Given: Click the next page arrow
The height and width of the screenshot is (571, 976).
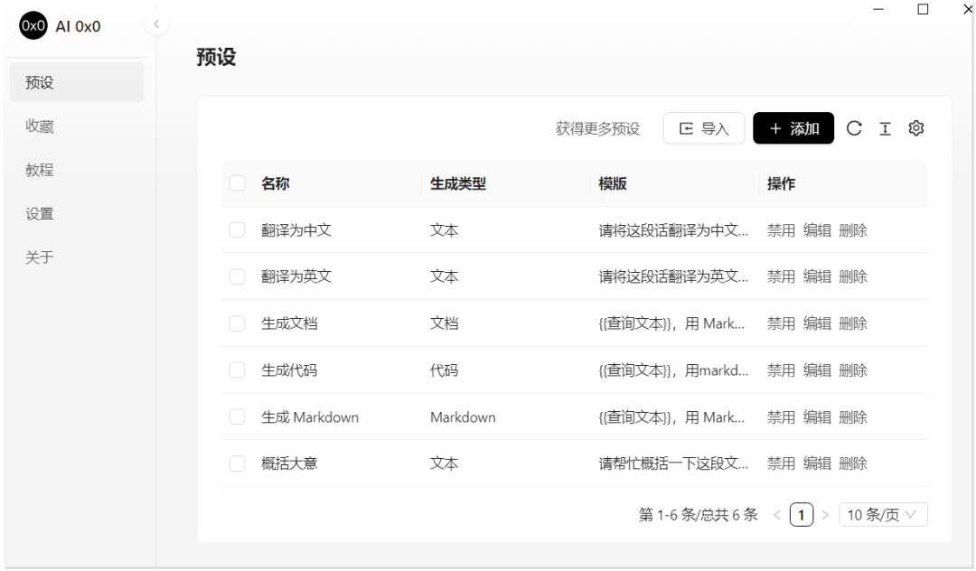Looking at the screenshot, I should [824, 513].
